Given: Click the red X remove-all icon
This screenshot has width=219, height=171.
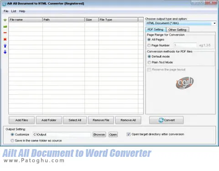Looking at the screenshot, I should [x=5, y=39].
